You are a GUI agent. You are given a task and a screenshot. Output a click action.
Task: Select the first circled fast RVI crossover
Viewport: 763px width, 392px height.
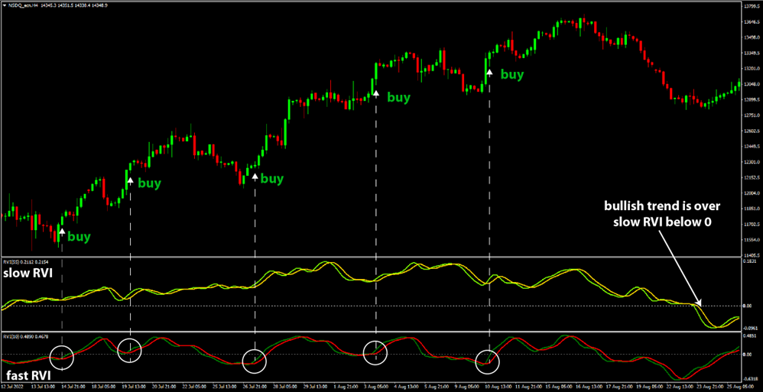point(62,355)
